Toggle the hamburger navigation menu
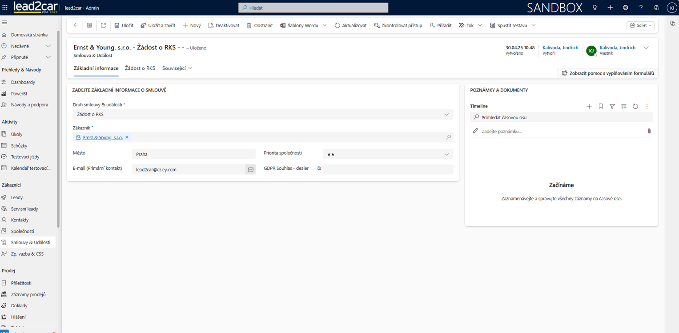The height and width of the screenshot is (333, 679). tap(4, 22)
